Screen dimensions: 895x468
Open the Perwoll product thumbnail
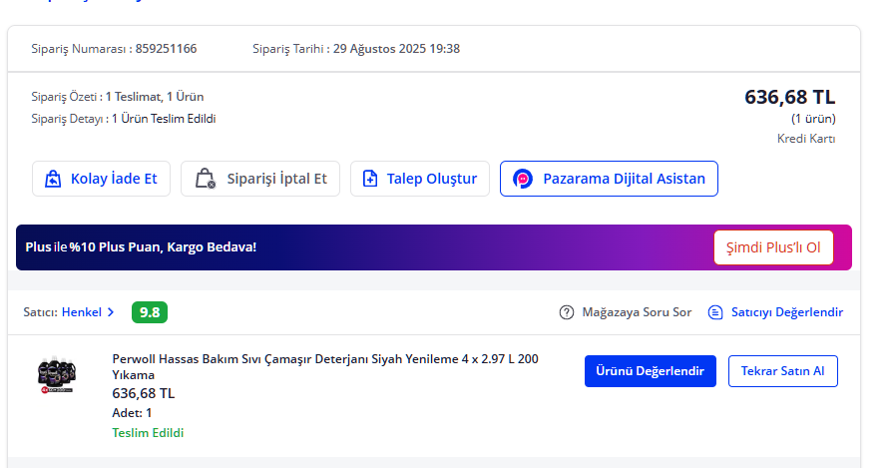tap(57, 375)
